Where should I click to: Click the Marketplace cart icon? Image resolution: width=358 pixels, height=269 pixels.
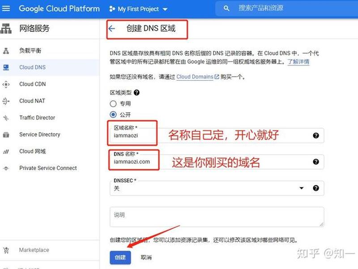[x=6, y=250]
